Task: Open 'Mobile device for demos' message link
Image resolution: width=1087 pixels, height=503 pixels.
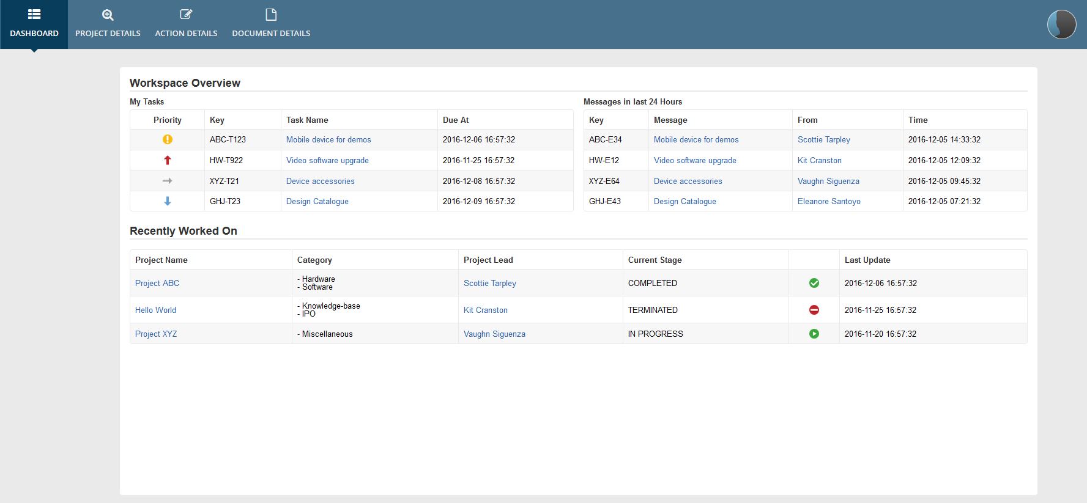Action: pos(696,139)
